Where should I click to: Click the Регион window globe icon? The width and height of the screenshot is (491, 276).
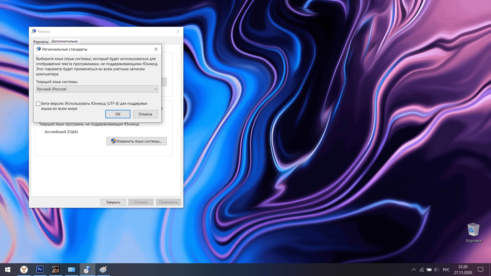[x=34, y=31]
